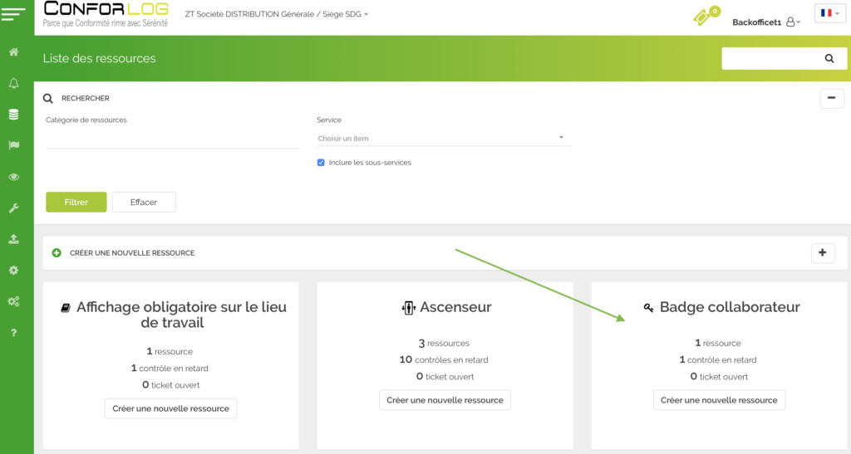Click the 'Catégorie de ressources' input field
The width and height of the screenshot is (851, 454).
pos(172,139)
